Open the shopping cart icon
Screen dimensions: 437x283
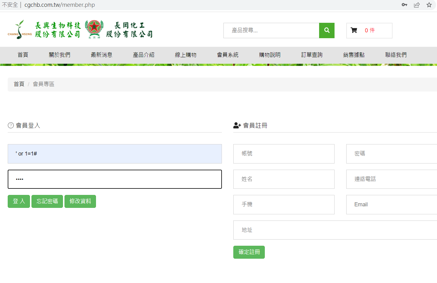click(354, 30)
